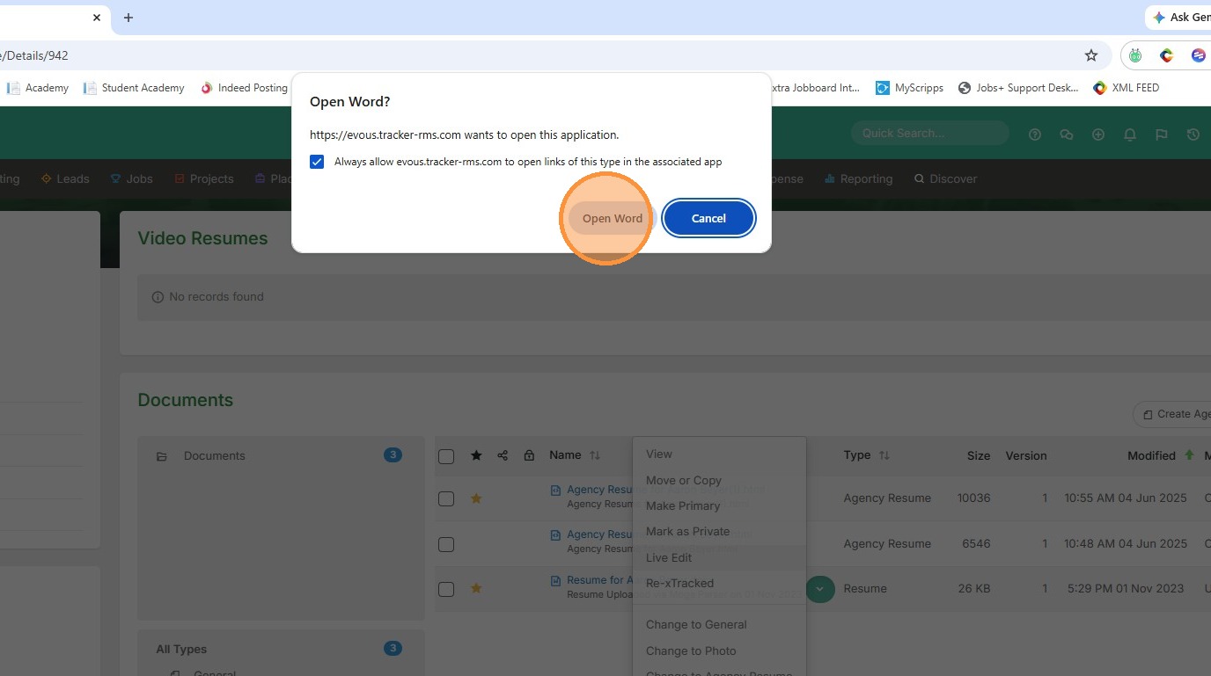Go to the Leads menu
This screenshot has width=1211, height=676.
[65, 178]
